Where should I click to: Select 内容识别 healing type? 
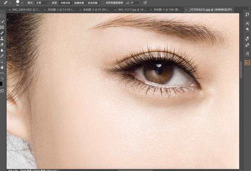click(65, 3)
